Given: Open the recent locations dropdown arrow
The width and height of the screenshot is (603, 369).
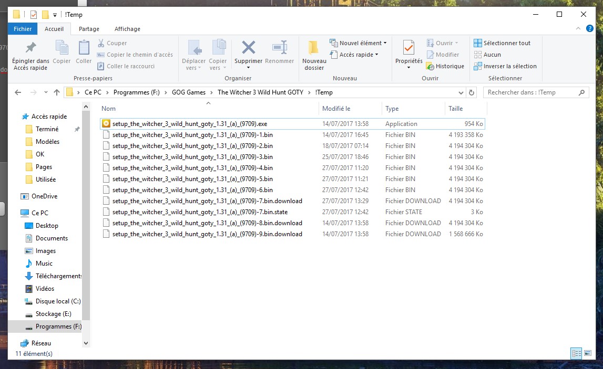Looking at the screenshot, I should coord(46,92).
